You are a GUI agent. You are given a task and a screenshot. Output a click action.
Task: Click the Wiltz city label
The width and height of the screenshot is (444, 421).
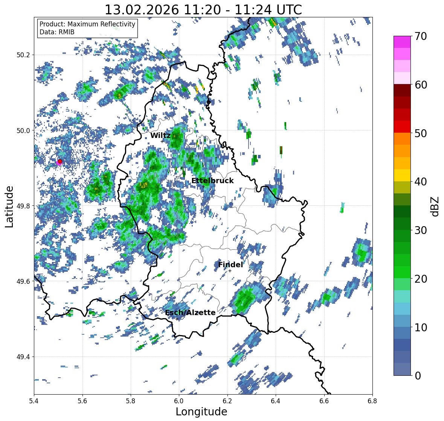(160, 135)
